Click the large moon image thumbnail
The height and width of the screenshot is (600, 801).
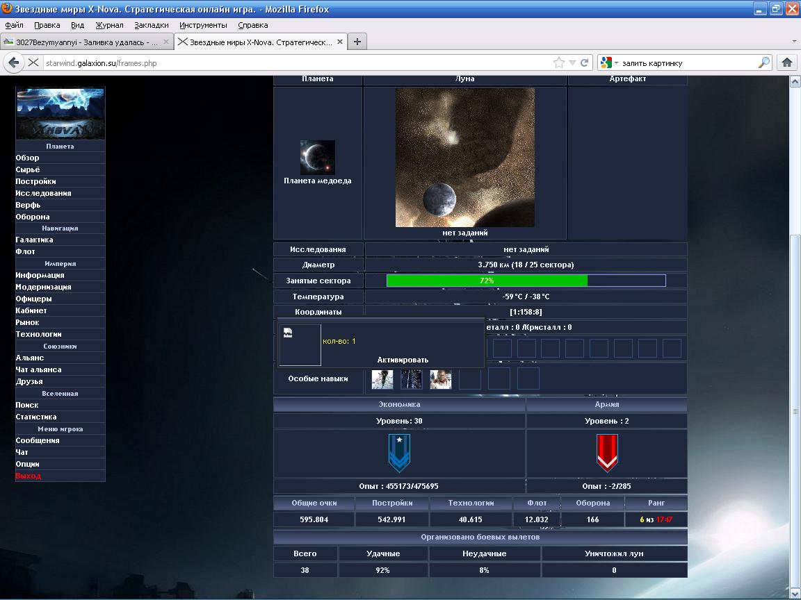click(464, 158)
